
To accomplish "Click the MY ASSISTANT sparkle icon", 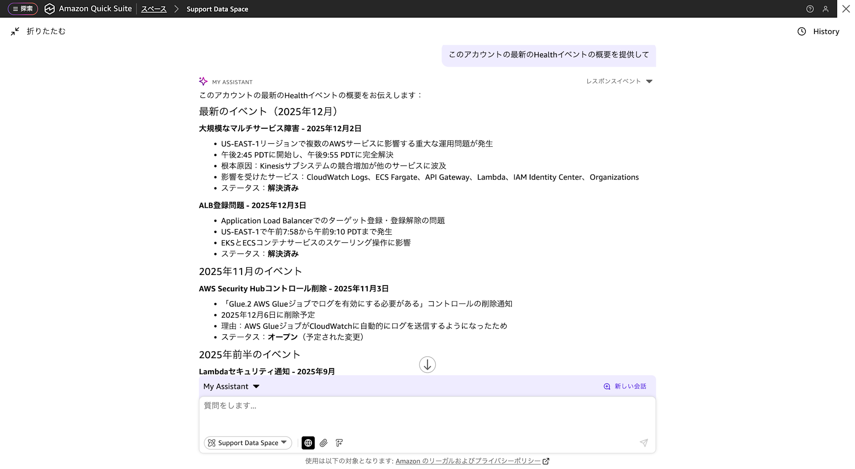I will tap(202, 81).
